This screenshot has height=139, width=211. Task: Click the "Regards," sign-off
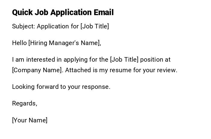click(24, 103)
